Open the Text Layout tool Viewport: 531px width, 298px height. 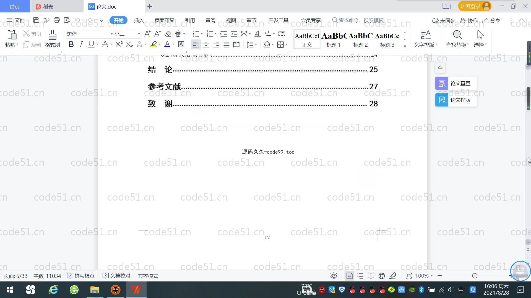coord(426,38)
